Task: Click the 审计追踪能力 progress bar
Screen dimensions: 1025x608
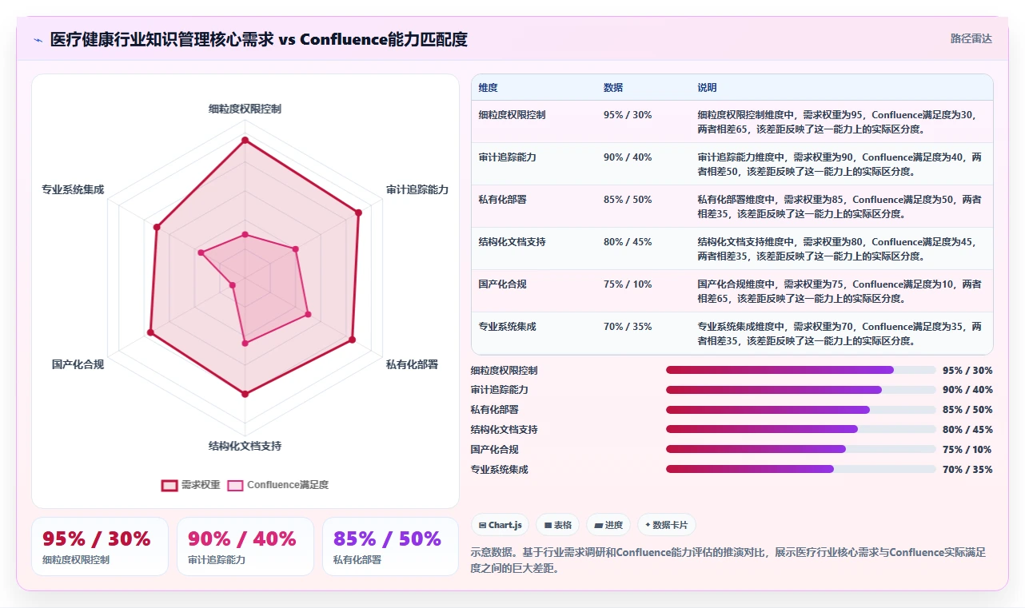Action: point(800,390)
